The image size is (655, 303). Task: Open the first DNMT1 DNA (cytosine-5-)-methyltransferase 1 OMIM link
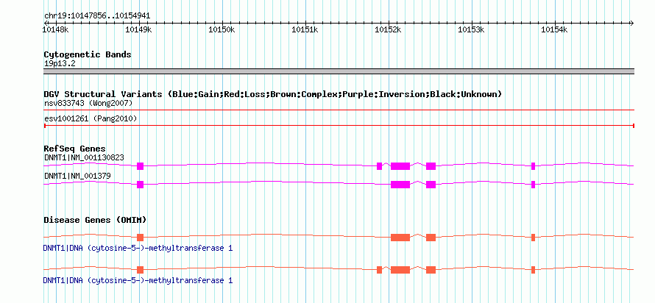(138, 249)
